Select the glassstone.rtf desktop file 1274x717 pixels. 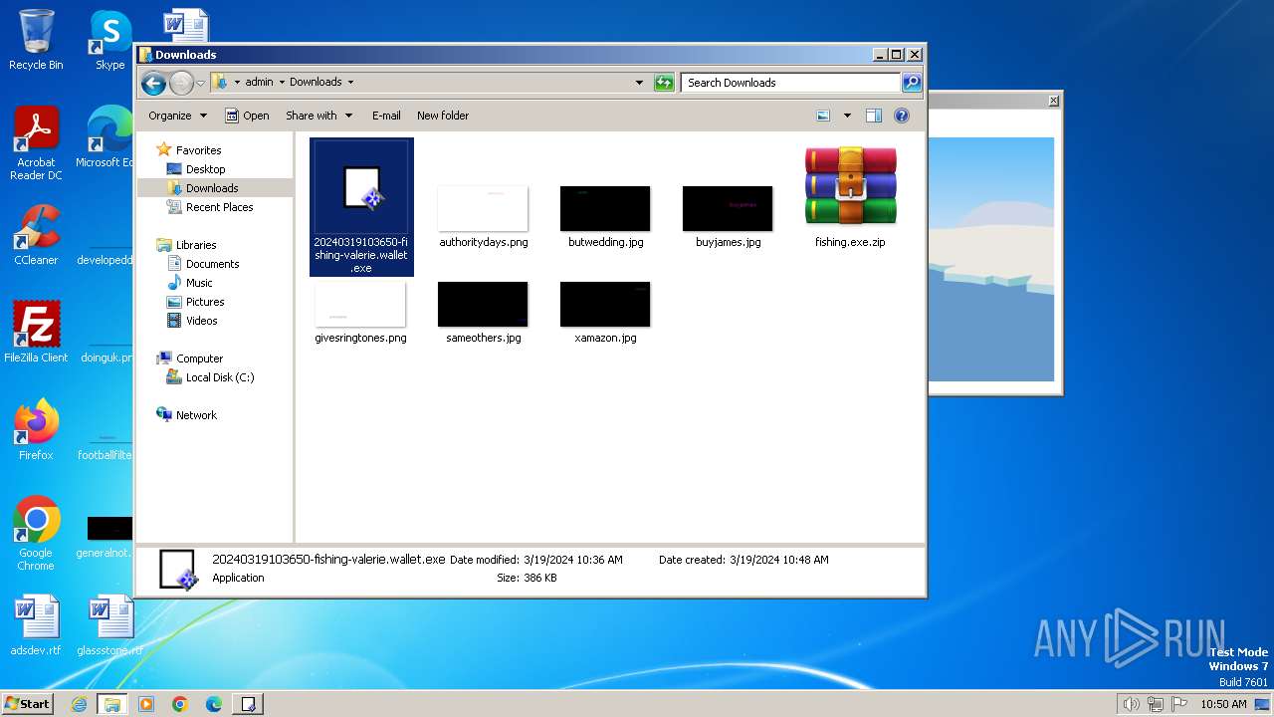point(109,626)
